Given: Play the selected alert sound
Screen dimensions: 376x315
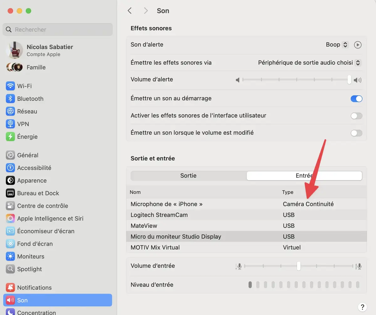Looking at the screenshot, I should point(358,45).
